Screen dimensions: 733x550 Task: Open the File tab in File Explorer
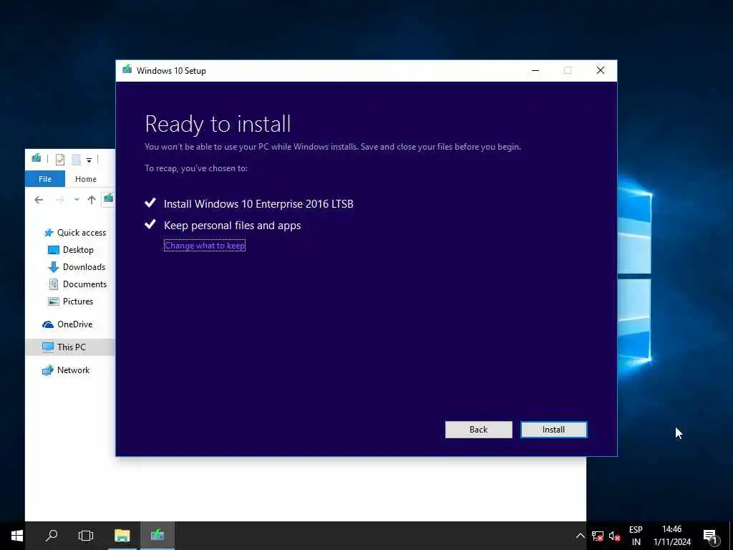[45, 179]
